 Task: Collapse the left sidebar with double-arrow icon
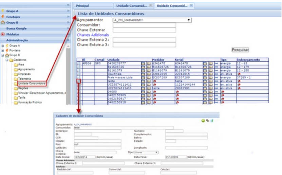pyautogui.click(x=68, y=5)
